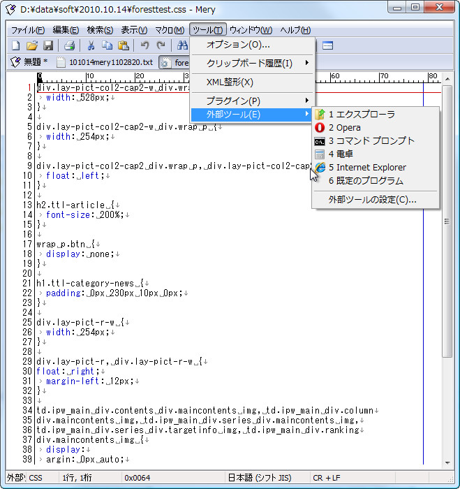Paste using the clipboard toolbar icon
Screen dimensions: 460x489
pos(124,45)
